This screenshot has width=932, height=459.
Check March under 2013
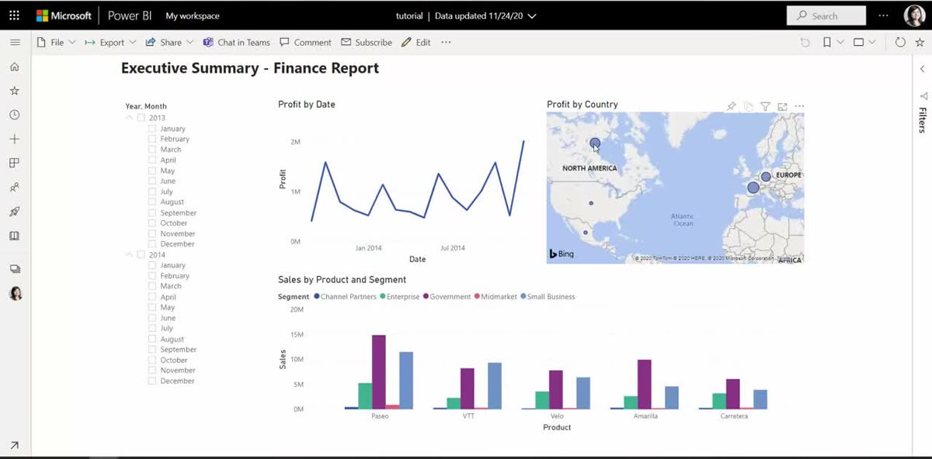[x=153, y=150]
